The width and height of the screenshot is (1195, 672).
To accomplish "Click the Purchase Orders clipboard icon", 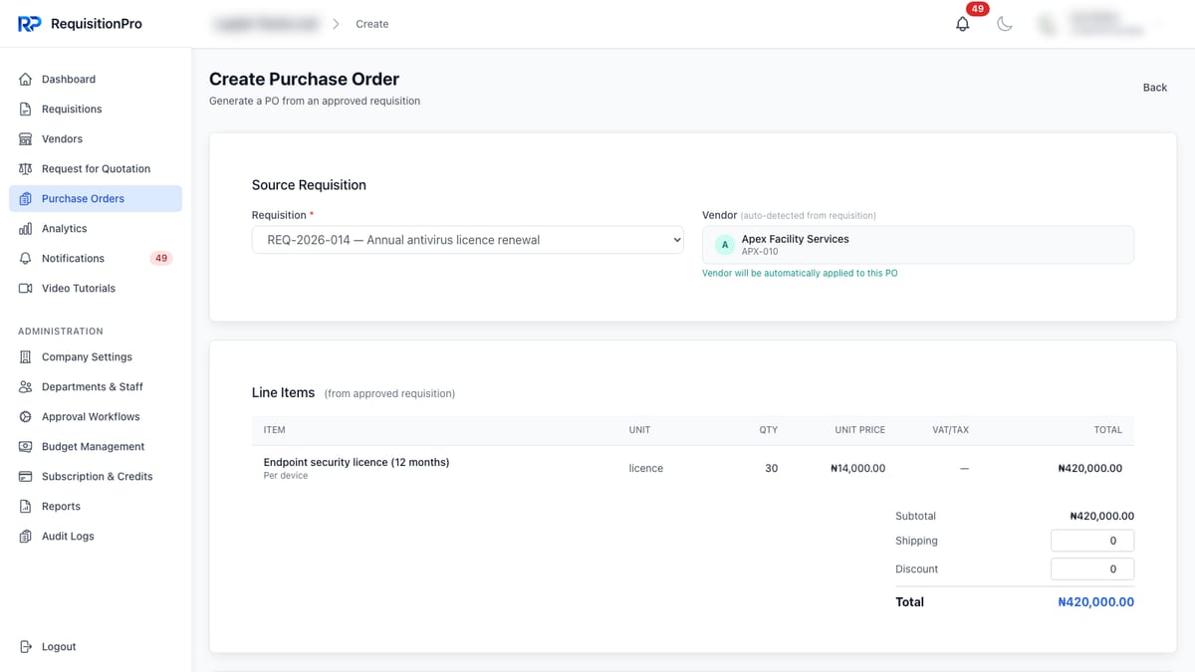I will (x=26, y=199).
